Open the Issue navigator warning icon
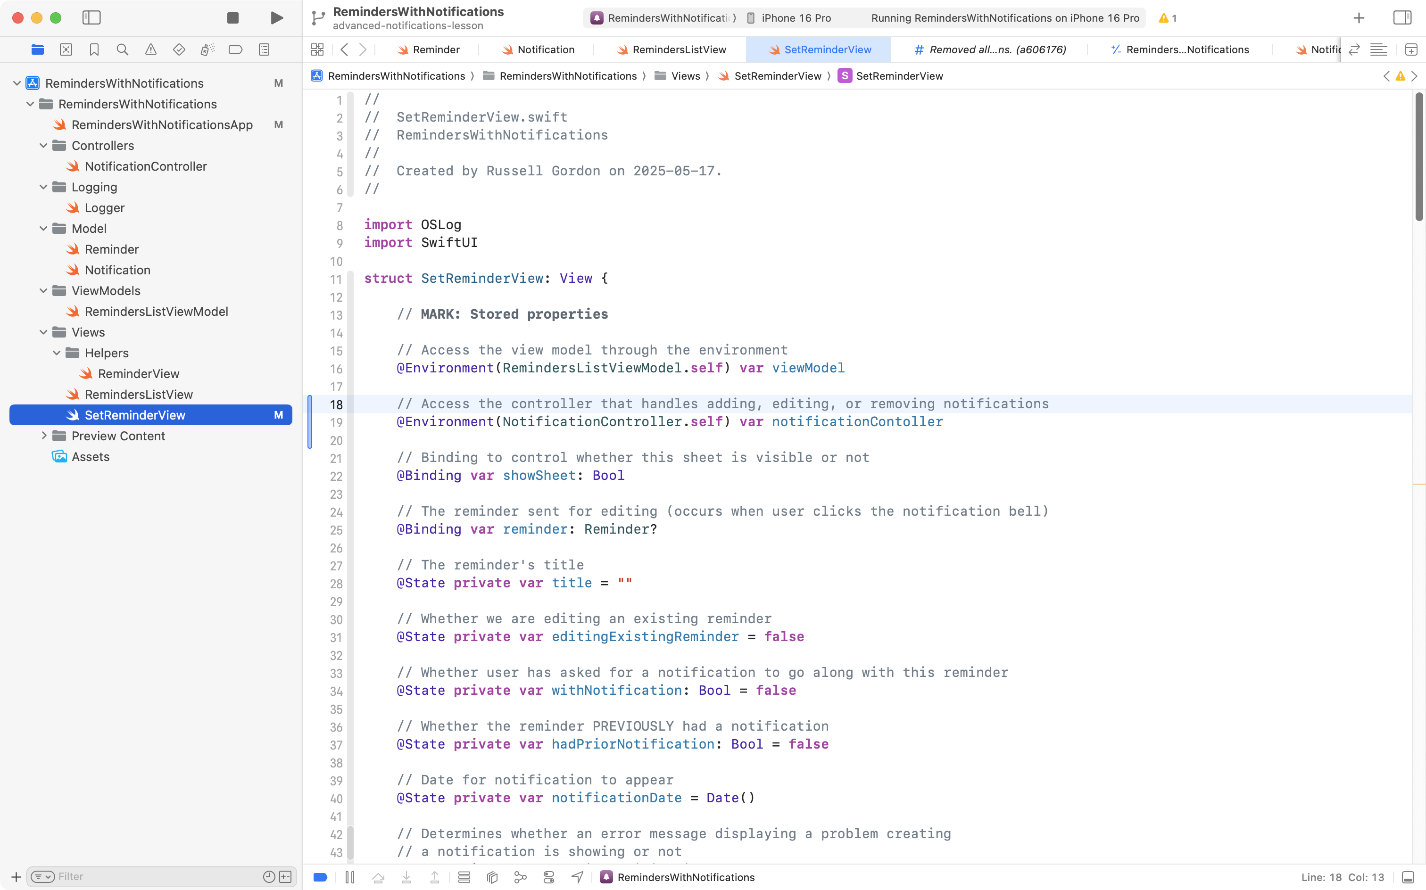Screen dimensions: 1426x890 (151, 49)
